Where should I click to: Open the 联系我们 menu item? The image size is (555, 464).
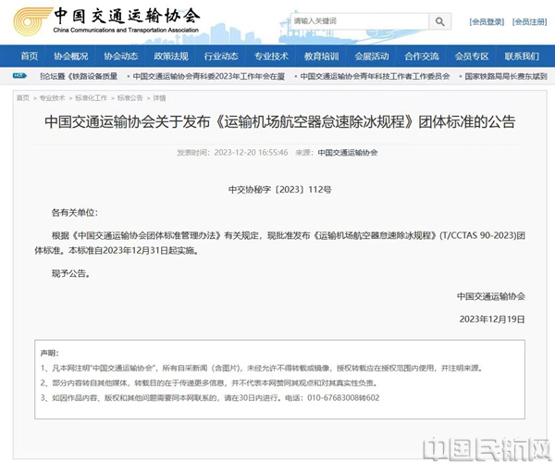(x=522, y=56)
